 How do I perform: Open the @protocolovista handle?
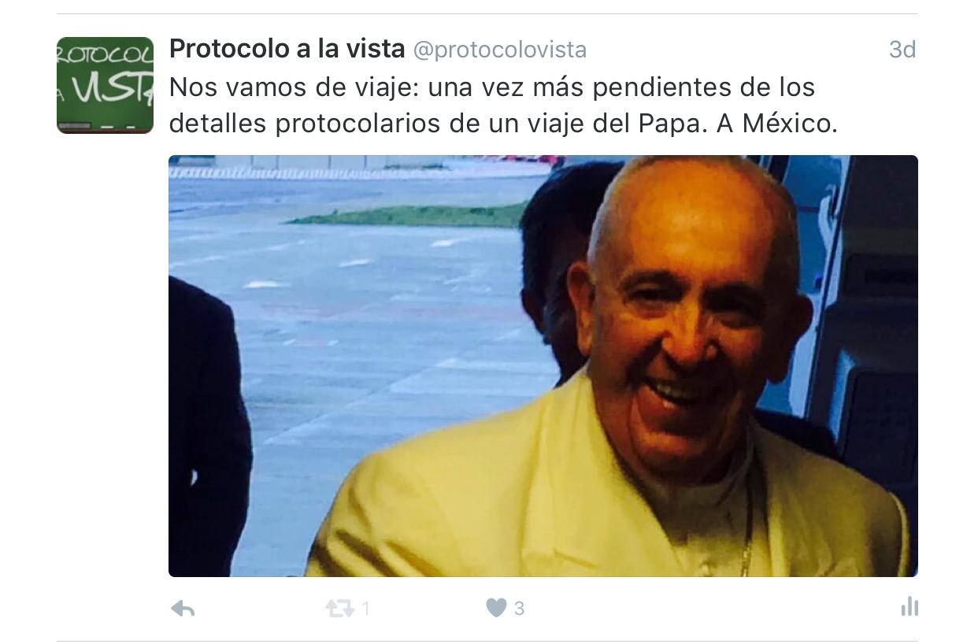pos(500,50)
